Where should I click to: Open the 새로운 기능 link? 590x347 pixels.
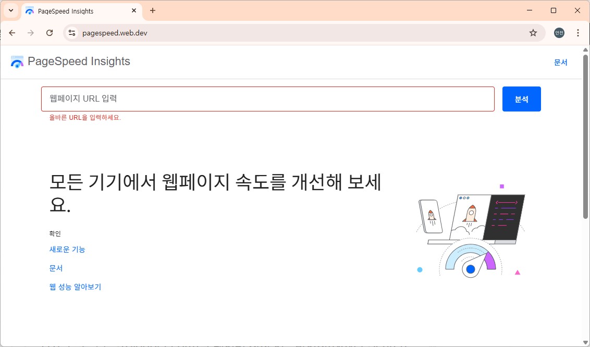point(67,249)
